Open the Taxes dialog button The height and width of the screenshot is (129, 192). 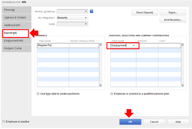point(173,13)
